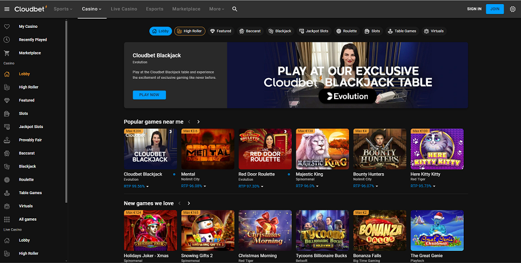Select the Slots category pill
This screenshot has height=263, width=521.
click(x=372, y=31)
